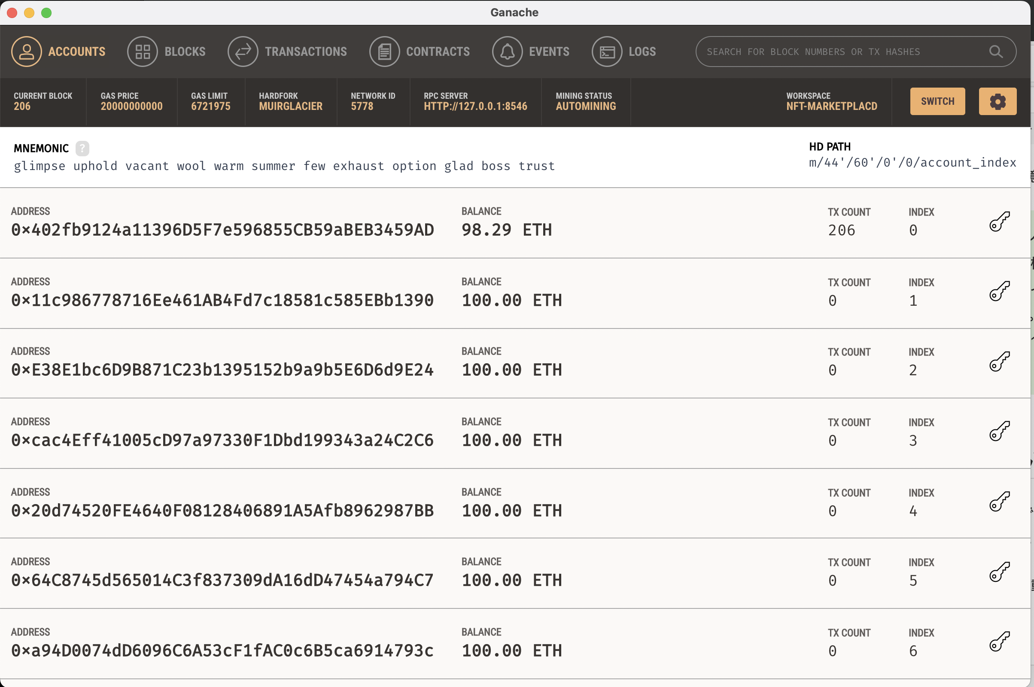Show private key for account index 1
The image size is (1034, 687).
click(x=1000, y=292)
